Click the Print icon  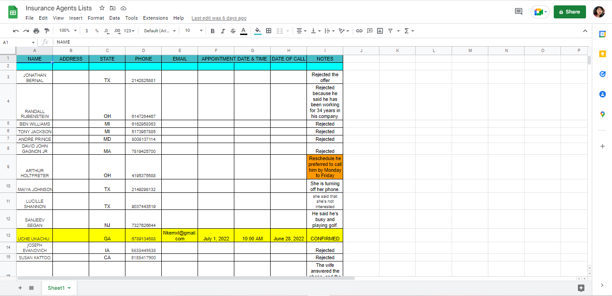(x=36, y=31)
